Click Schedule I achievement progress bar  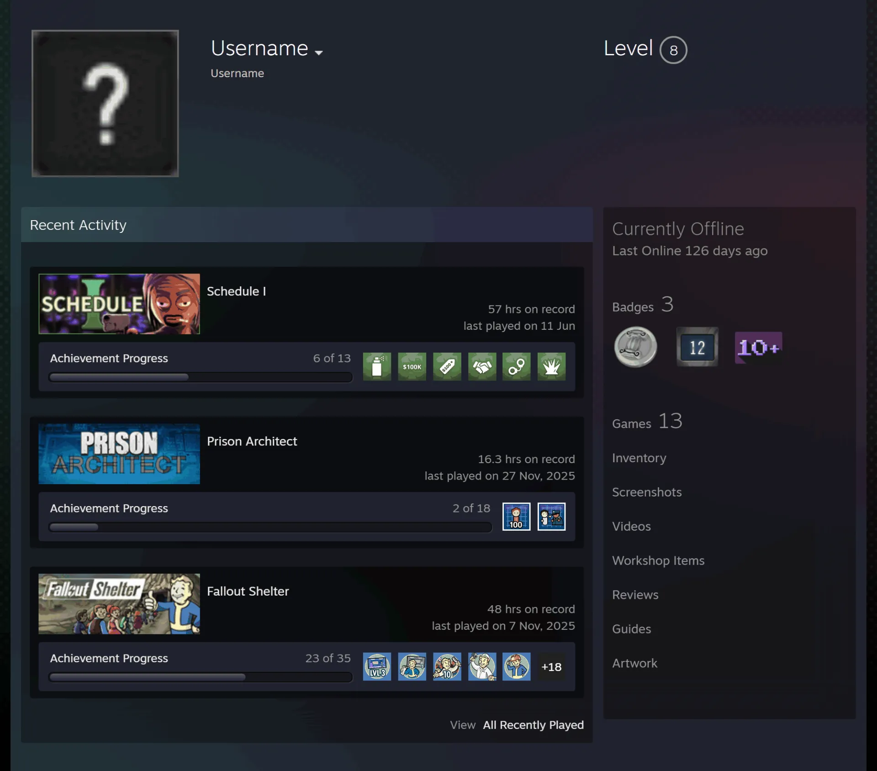201,377
